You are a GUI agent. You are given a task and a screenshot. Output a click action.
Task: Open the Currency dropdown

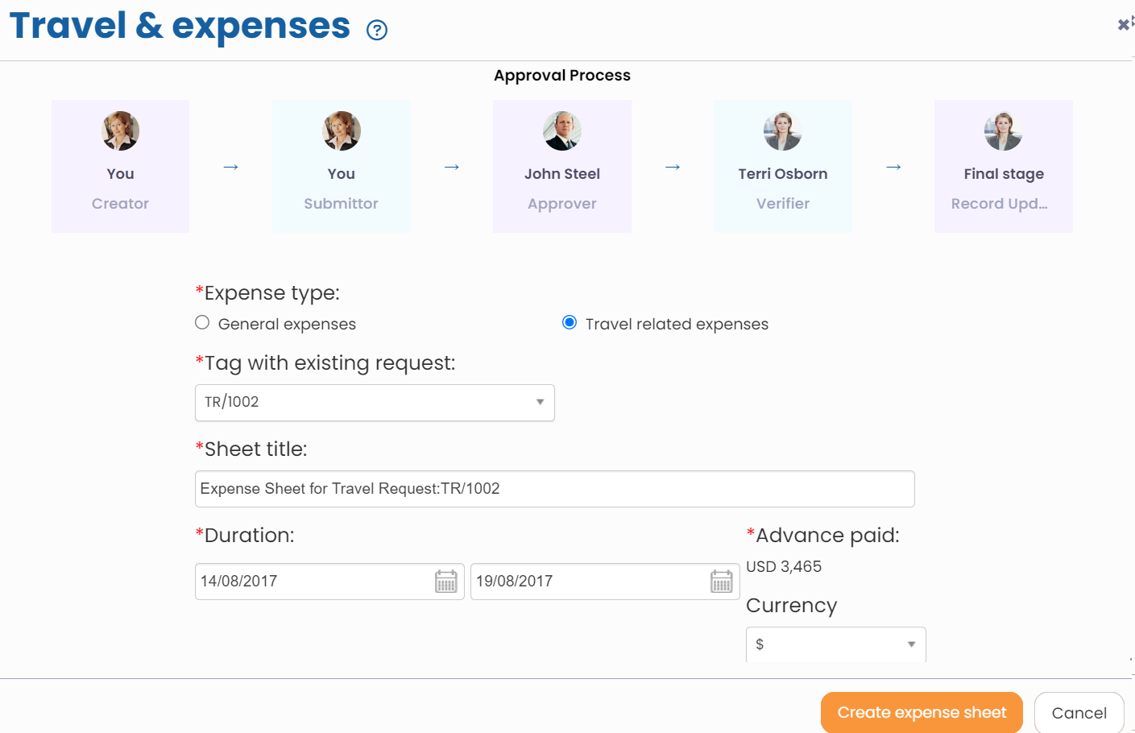coord(835,644)
